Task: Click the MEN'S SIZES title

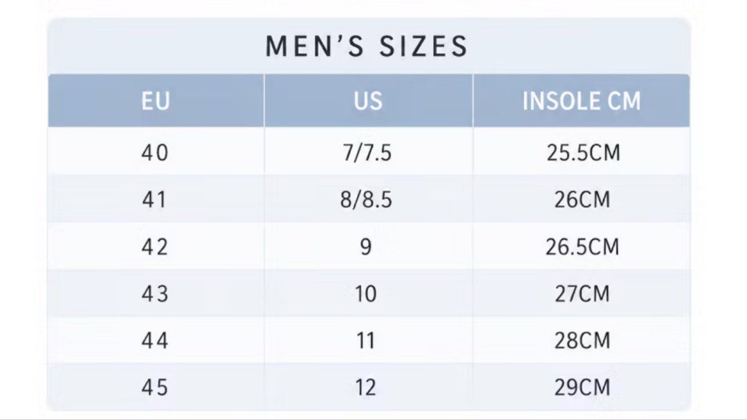Action: tap(367, 46)
